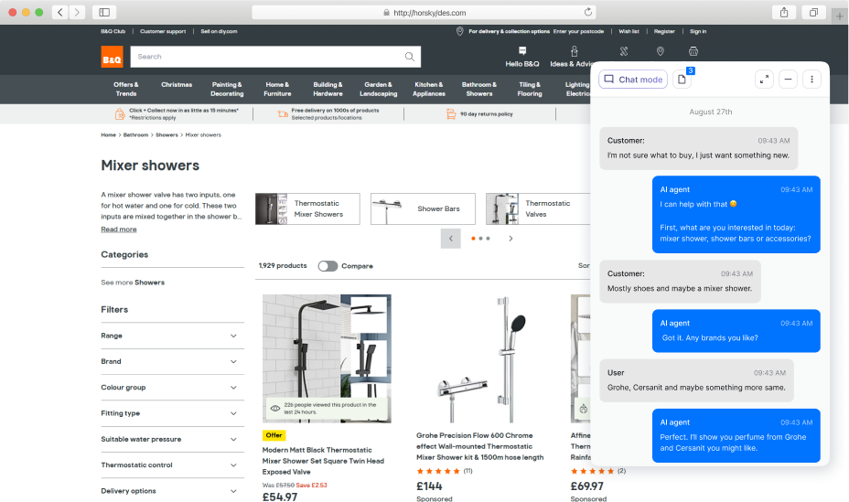Click Sell on diy.com link

pos(219,31)
